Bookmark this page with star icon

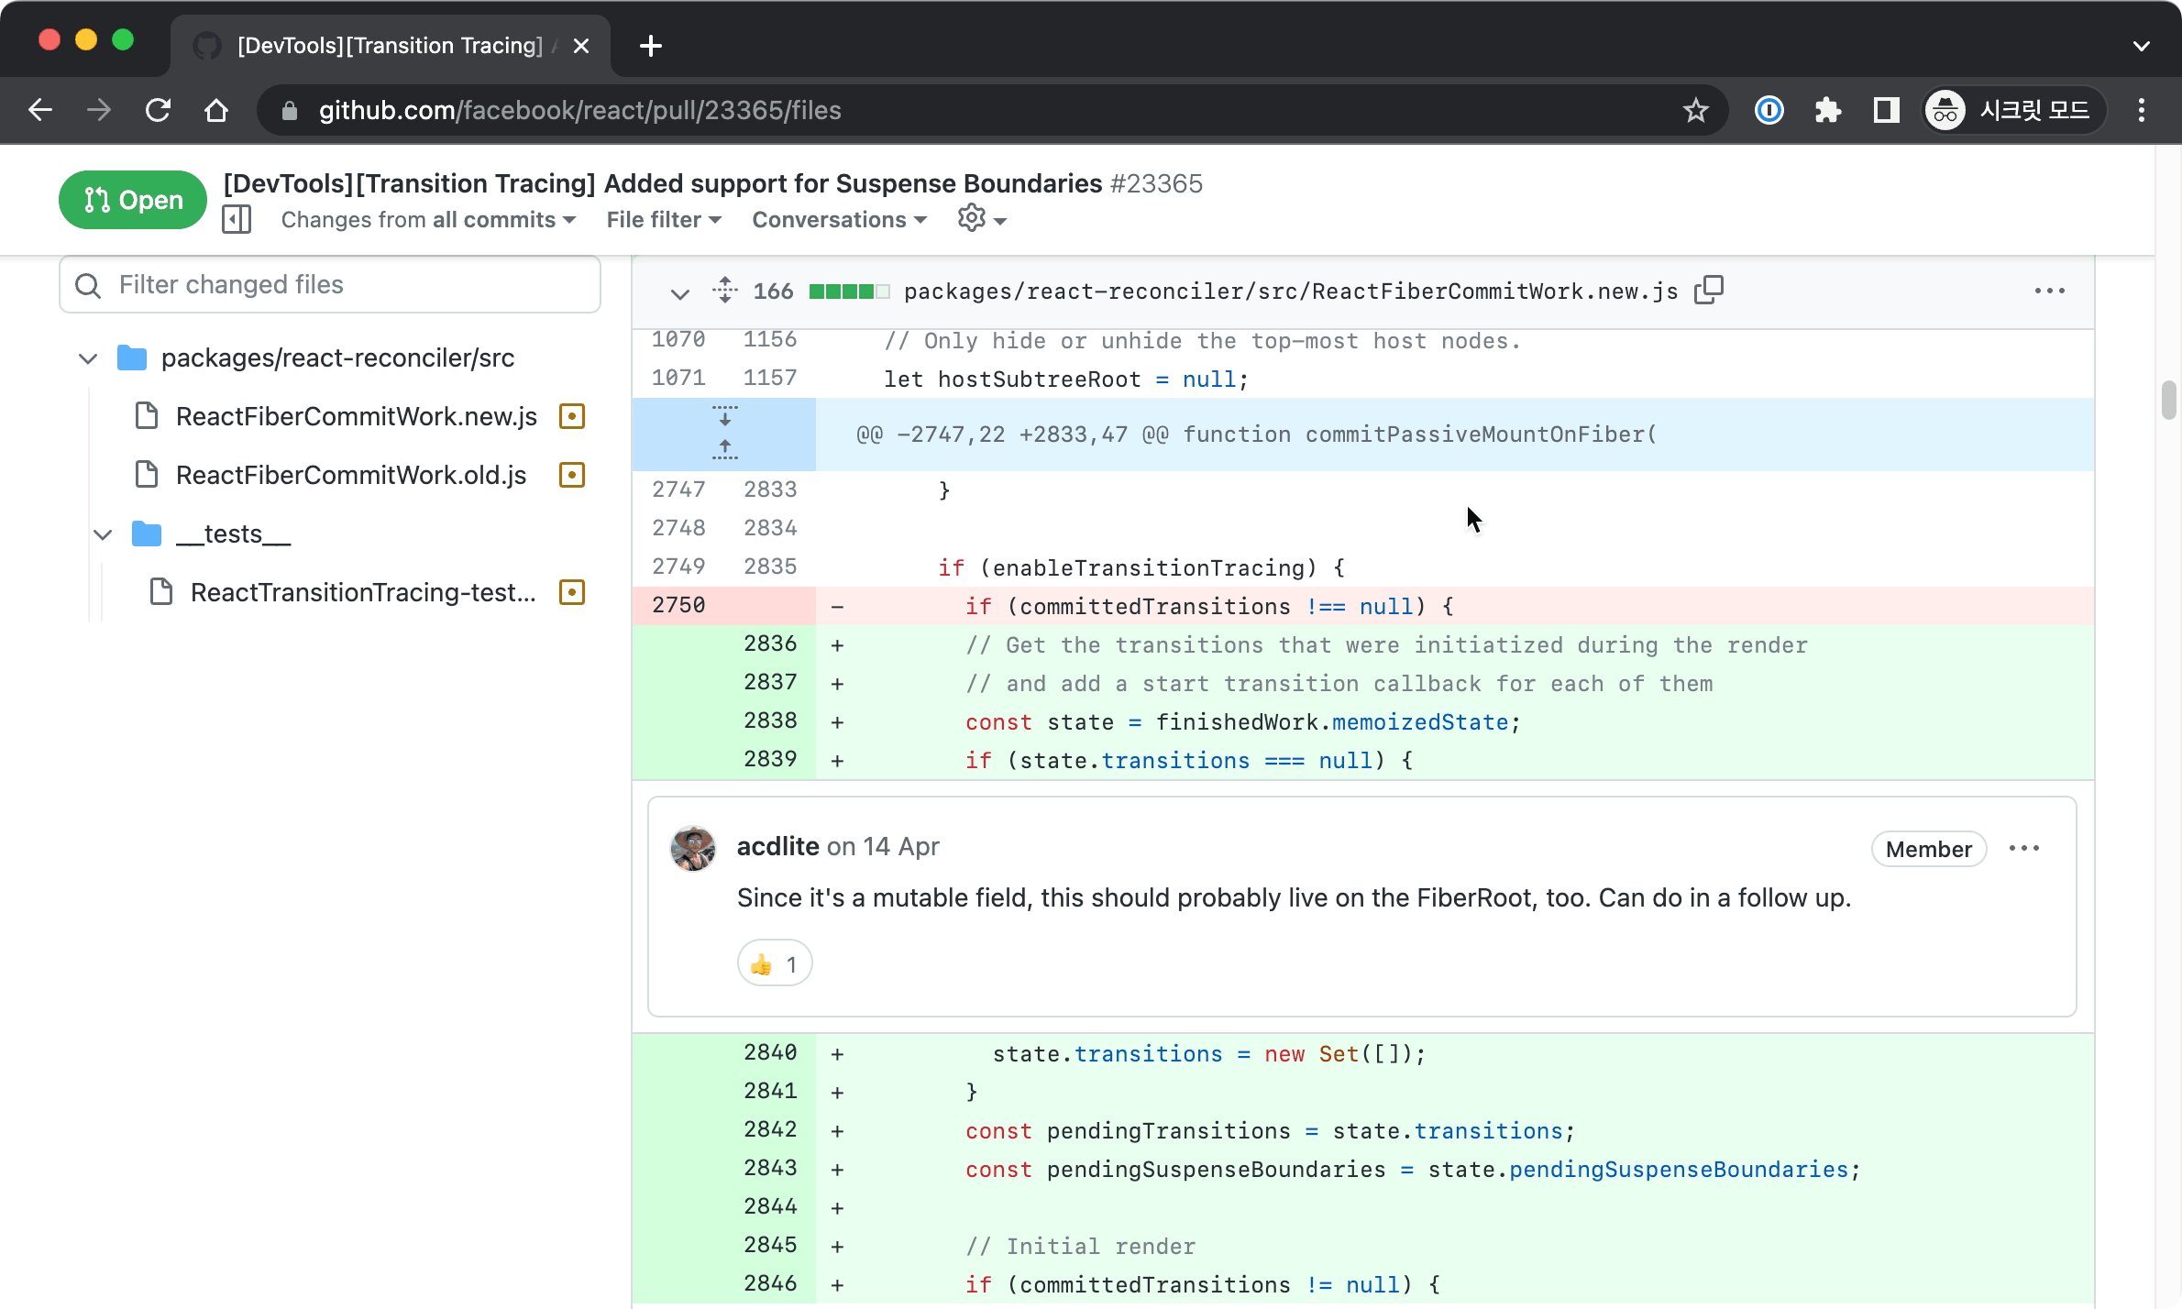1695,111
